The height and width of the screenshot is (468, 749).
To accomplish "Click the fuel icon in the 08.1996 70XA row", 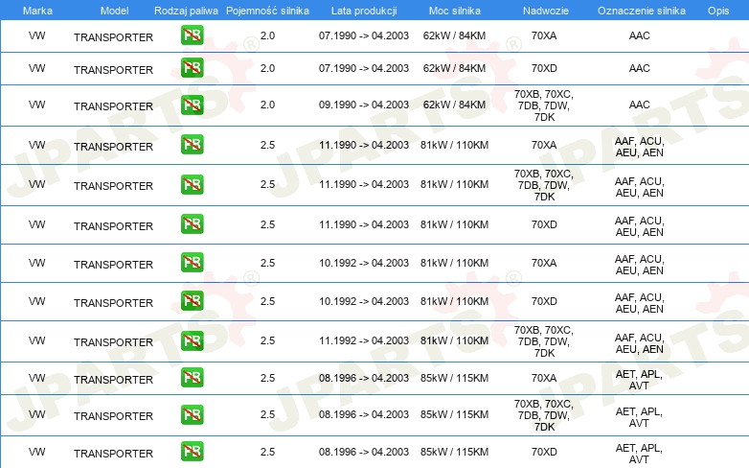I will click(x=192, y=377).
